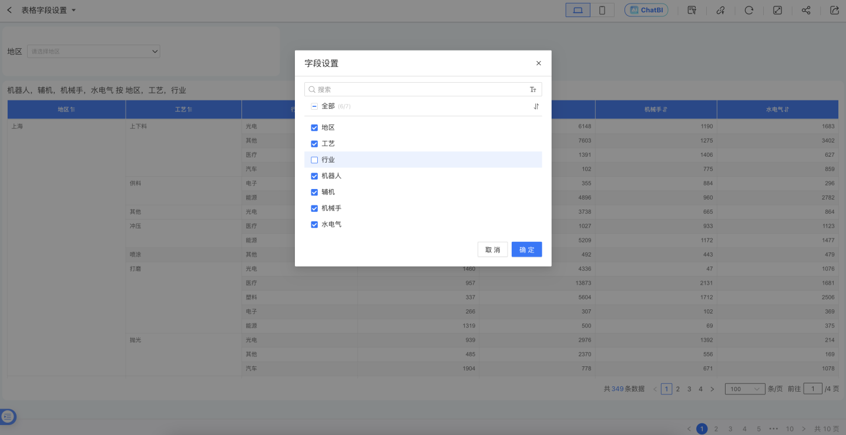Uncheck the 水电气 field checkbox

pyautogui.click(x=314, y=224)
